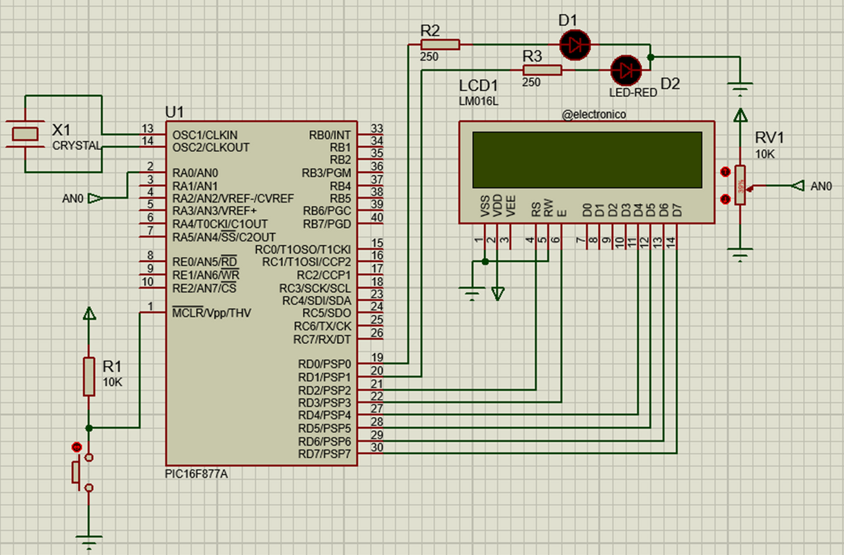Click the RV1 potentiometer body

point(740,185)
